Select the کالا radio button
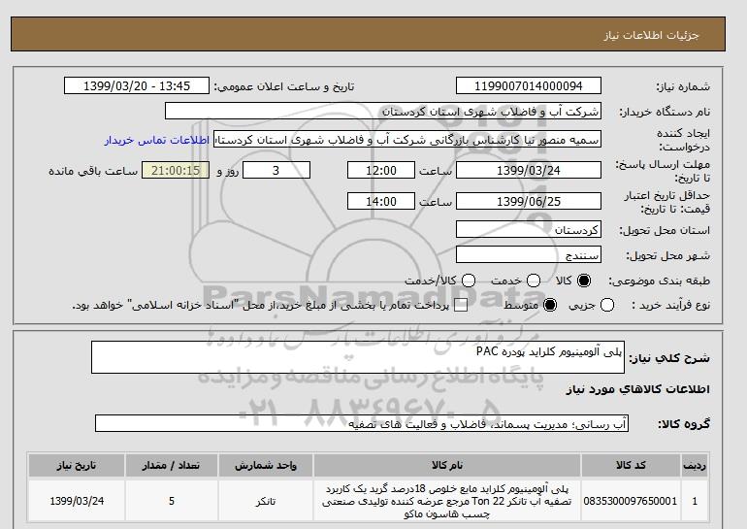The width and height of the screenshot is (747, 529). pos(584,281)
